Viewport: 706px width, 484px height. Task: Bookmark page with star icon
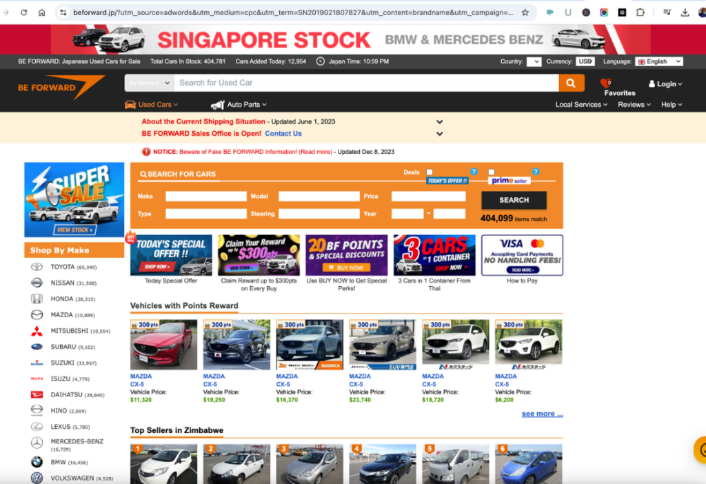pos(525,12)
